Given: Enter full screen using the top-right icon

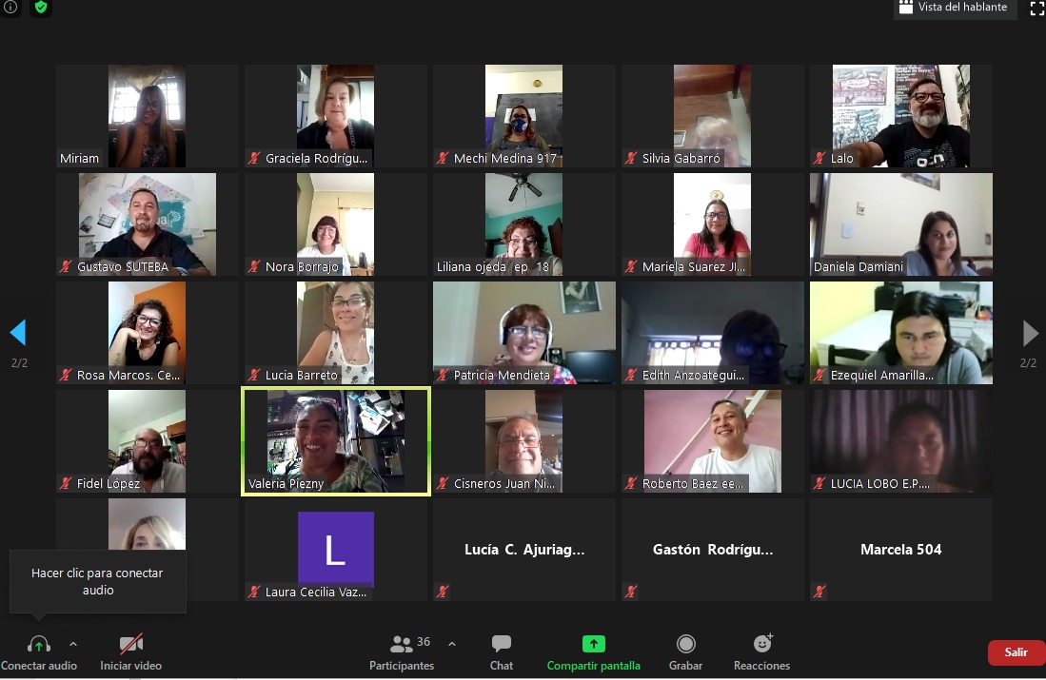Looking at the screenshot, I should point(1036,9).
